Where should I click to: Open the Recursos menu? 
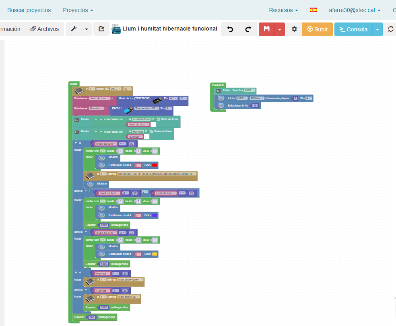283,10
